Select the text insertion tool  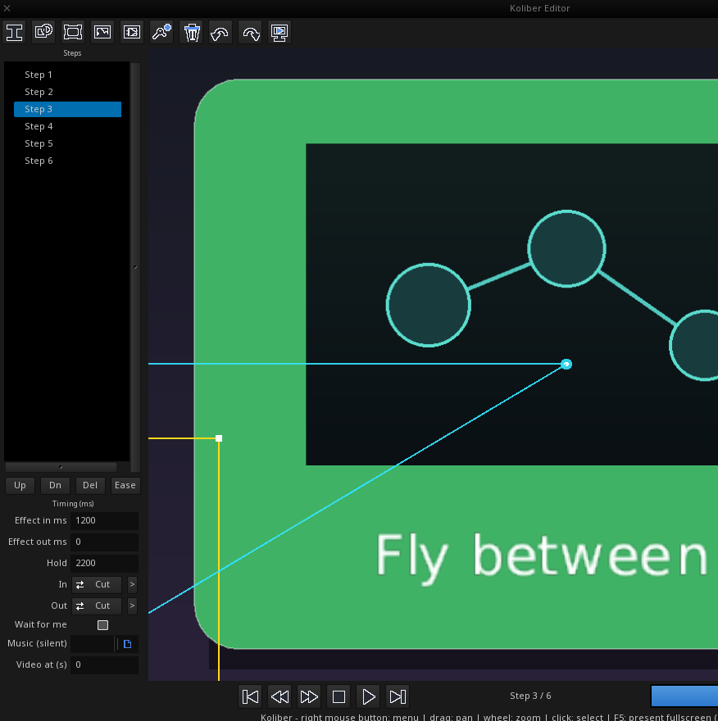tap(14, 32)
